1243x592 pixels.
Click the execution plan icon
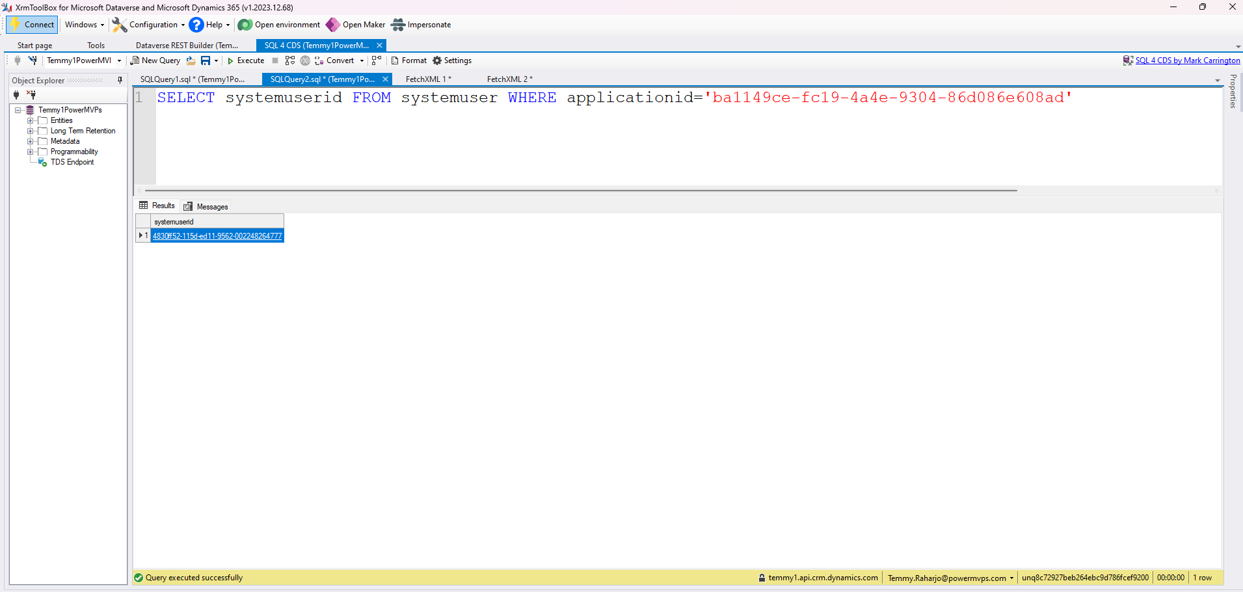[x=290, y=61]
